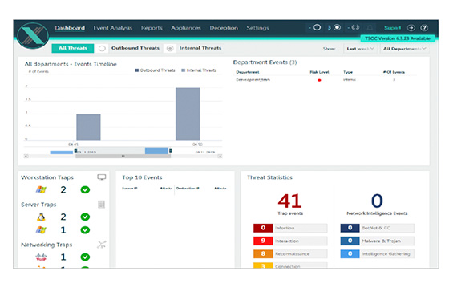
Task: Sort by the Risk Level column header
Action: [x=319, y=72]
